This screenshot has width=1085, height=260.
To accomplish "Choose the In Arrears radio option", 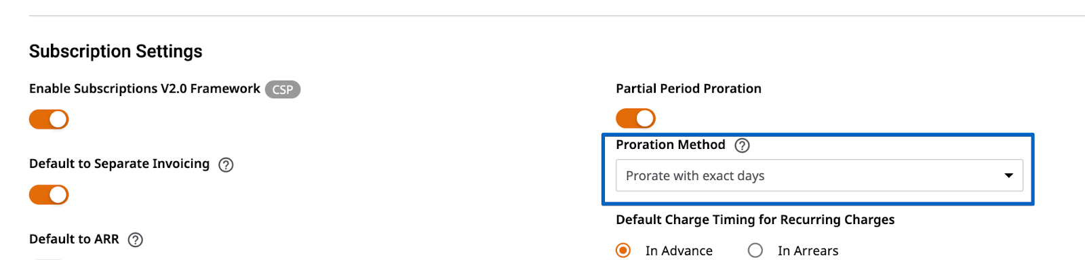I will (x=755, y=251).
